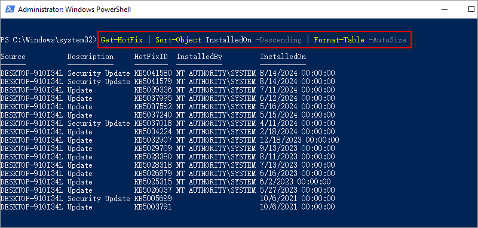The height and width of the screenshot is (228, 478).
Task: Click 'NT AUTHORITY\SYSTEM' in the KB5026037 row
Action: [216, 190]
